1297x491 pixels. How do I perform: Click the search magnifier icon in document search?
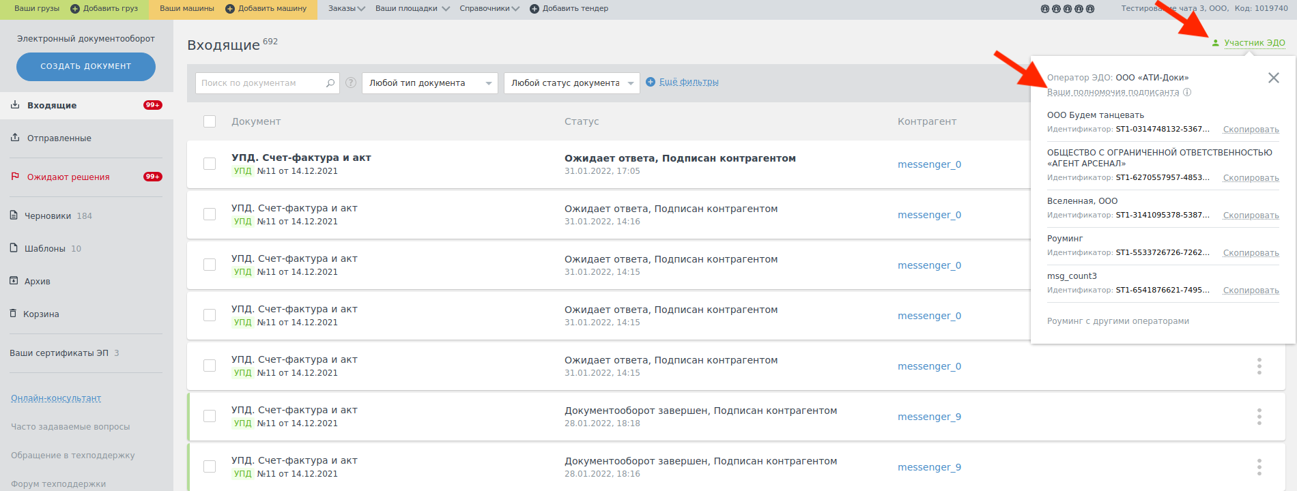(x=330, y=83)
